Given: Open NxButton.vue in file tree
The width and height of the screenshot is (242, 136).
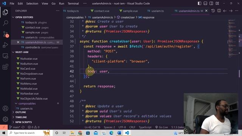Looking at the screenshot, I should 29,64.
